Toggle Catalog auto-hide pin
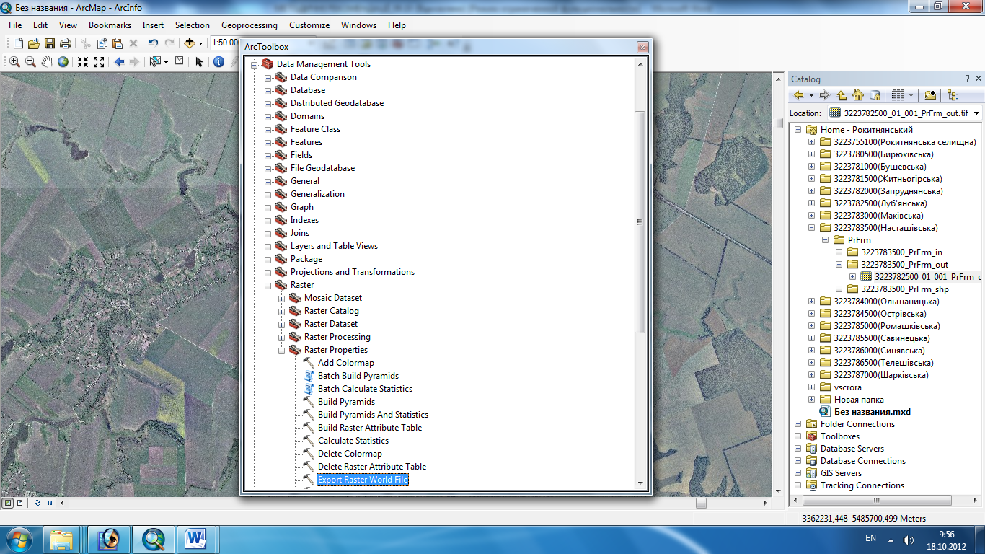 [x=968, y=79]
